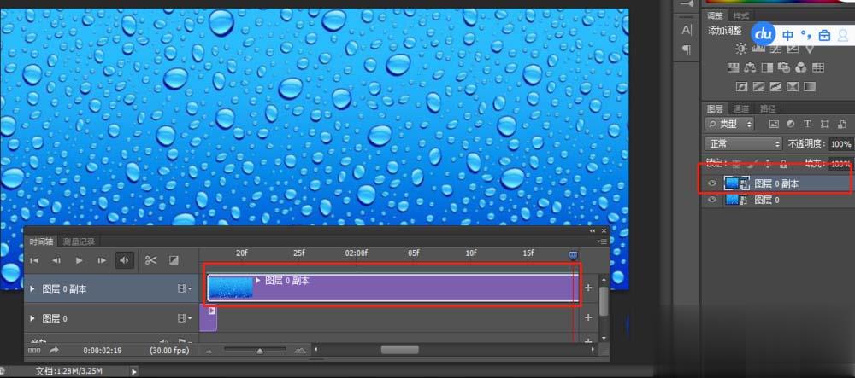This screenshot has width=855, height=378.
Task: Click the timeline horizontal scrollbar thumb
Action: (399, 350)
